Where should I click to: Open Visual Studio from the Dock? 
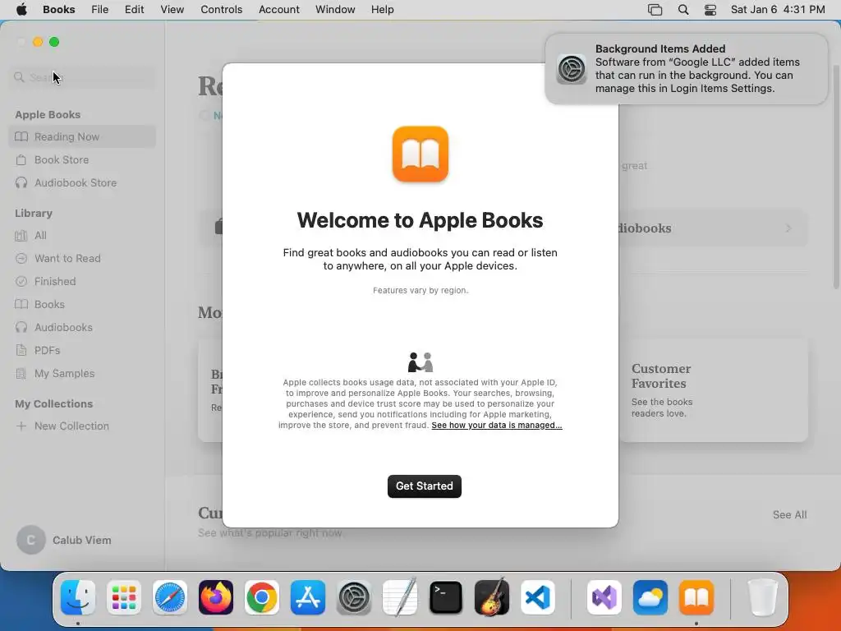[604, 598]
